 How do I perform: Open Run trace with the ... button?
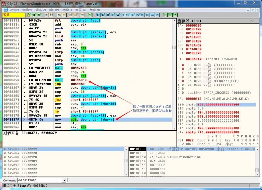[x=152, y=15]
